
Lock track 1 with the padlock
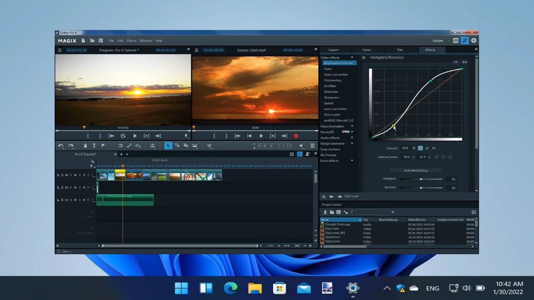point(58,175)
